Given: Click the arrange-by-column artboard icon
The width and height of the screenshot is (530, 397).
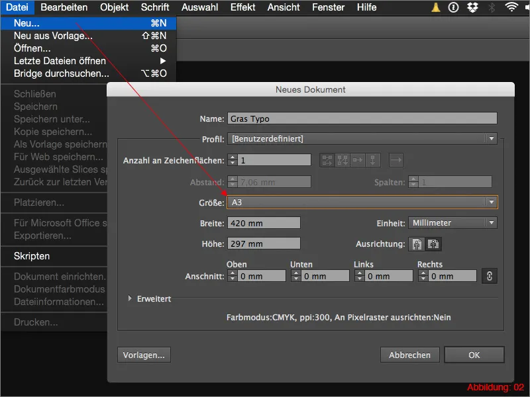Looking at the screenshot, I should (x=373, y=160).
